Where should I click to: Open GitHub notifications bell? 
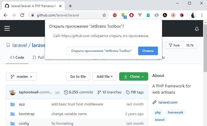(x=197, y=29)
